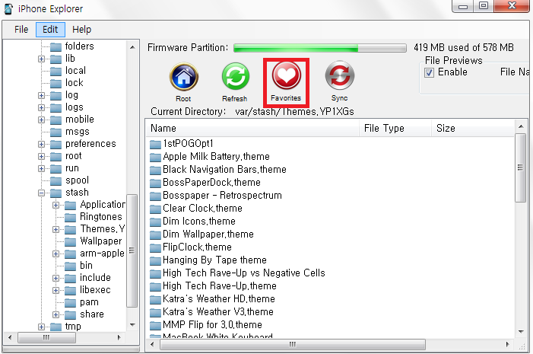Click folder icon next to bin
Screen dimensions: 533x354
71,266
